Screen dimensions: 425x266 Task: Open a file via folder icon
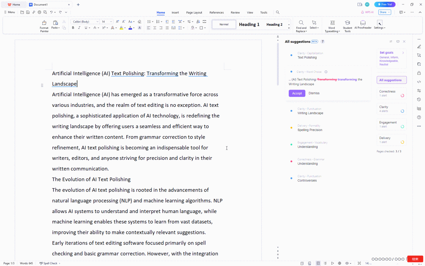22,12
